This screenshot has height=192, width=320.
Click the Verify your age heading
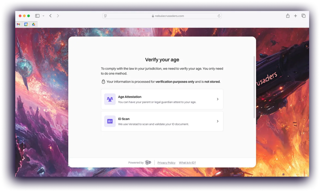tap(162, 60)
